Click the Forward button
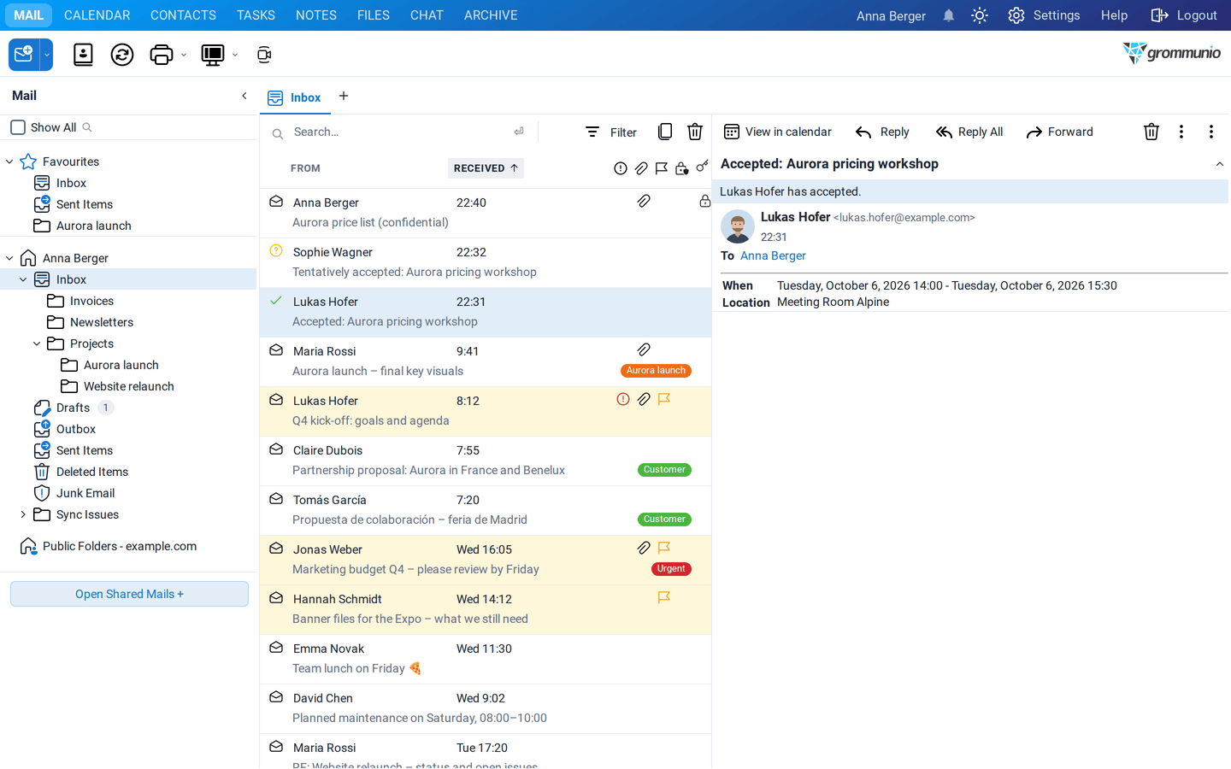Viewport: 1231px width, 769px height. pyautogui.click(x=1059, y=132)
